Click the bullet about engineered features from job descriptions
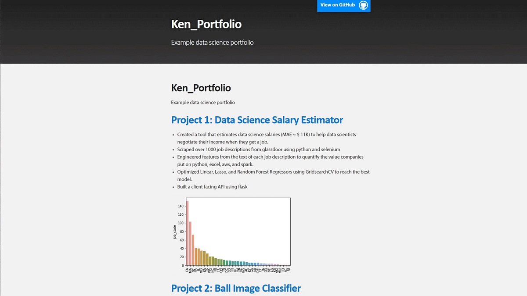Image resolution: width=527 pixels, height=296 pixels. click(270, 157)
